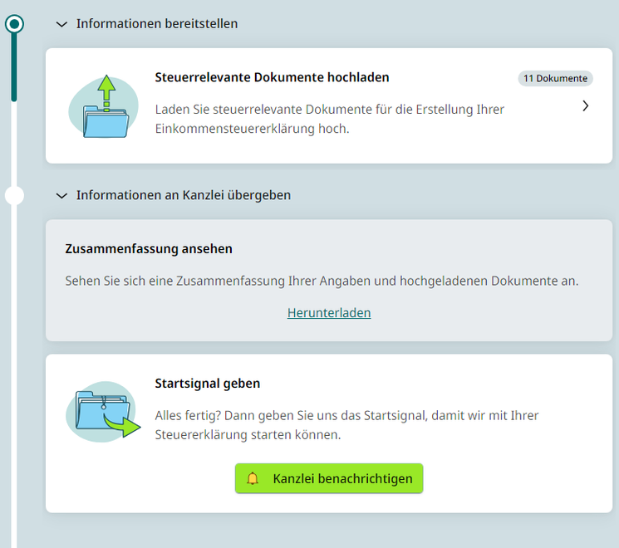
Task: Collapse the 'Informationen bereitstellen' section chevron
Action: pyautogui.click(x=61, y=24)
